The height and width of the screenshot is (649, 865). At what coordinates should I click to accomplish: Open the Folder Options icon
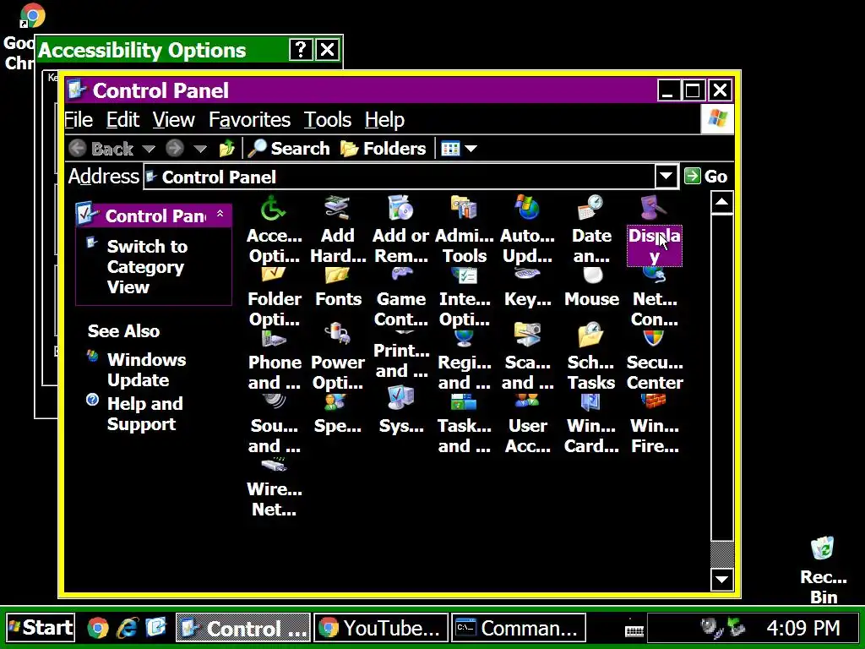[275, 298]
